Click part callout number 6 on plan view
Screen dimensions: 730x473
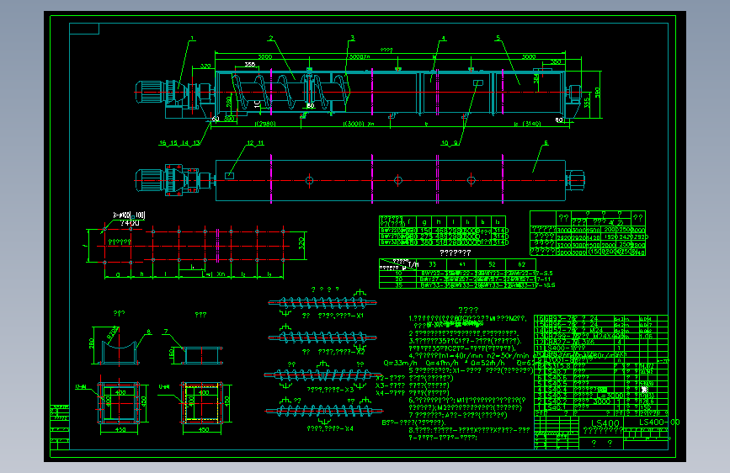546,143
